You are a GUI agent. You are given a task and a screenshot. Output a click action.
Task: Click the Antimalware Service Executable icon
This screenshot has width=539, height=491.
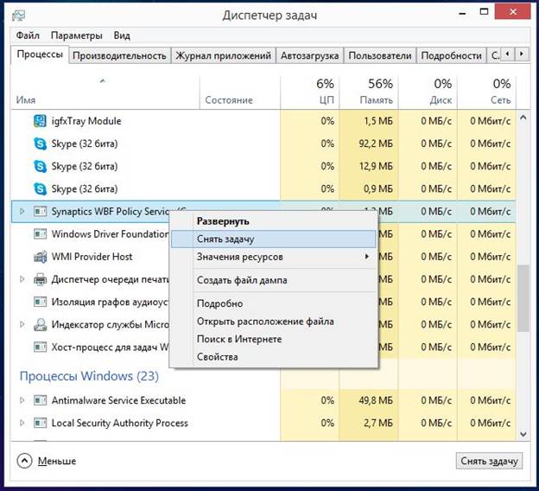point(40,400)
